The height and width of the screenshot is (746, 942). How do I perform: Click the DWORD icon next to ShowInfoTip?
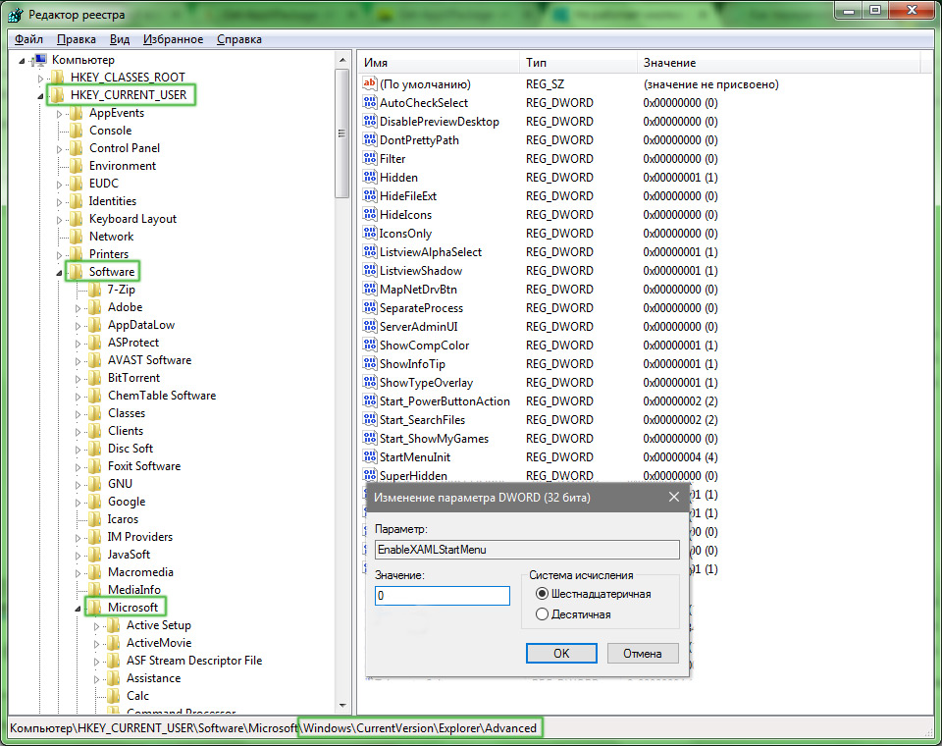(x=370, y=364)
